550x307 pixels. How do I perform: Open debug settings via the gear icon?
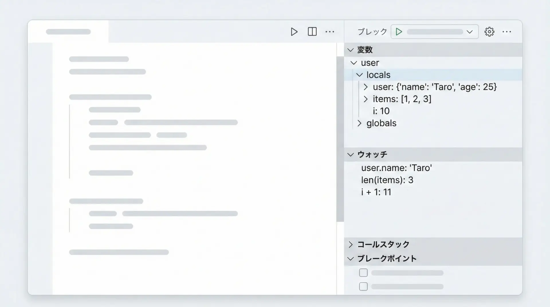(x=489, y=32)
